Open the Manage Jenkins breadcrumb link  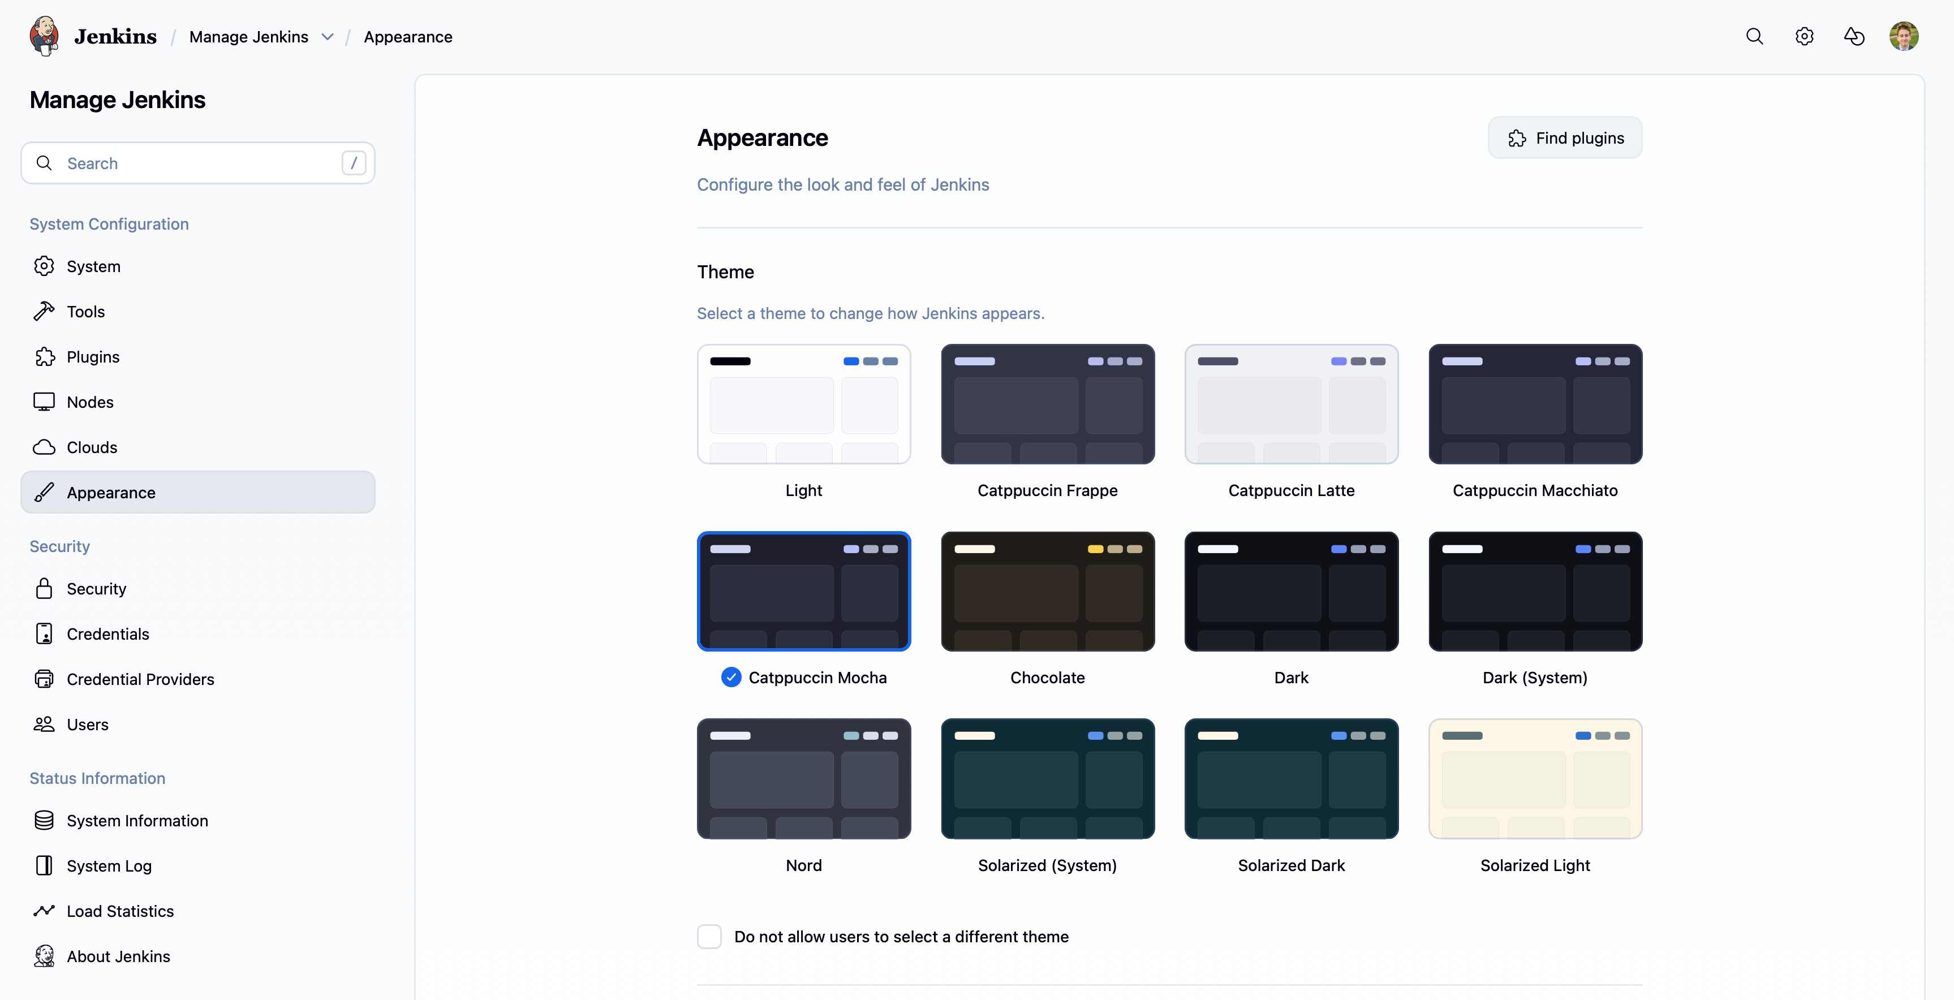[x=249, y=36]
